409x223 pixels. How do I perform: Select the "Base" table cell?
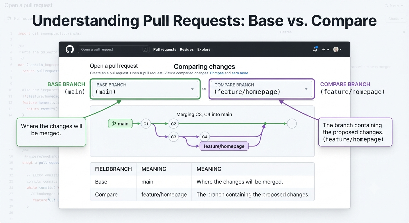pyautogui.click(x=113, y=182)
